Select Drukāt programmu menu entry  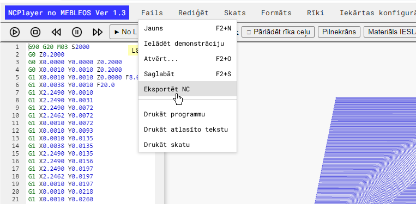pyautogui.click(x=188, y=114)
